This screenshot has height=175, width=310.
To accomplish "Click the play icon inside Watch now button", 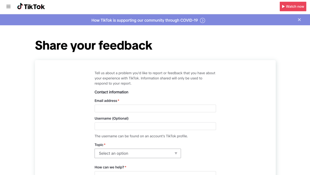I will (x=284, y=6).
